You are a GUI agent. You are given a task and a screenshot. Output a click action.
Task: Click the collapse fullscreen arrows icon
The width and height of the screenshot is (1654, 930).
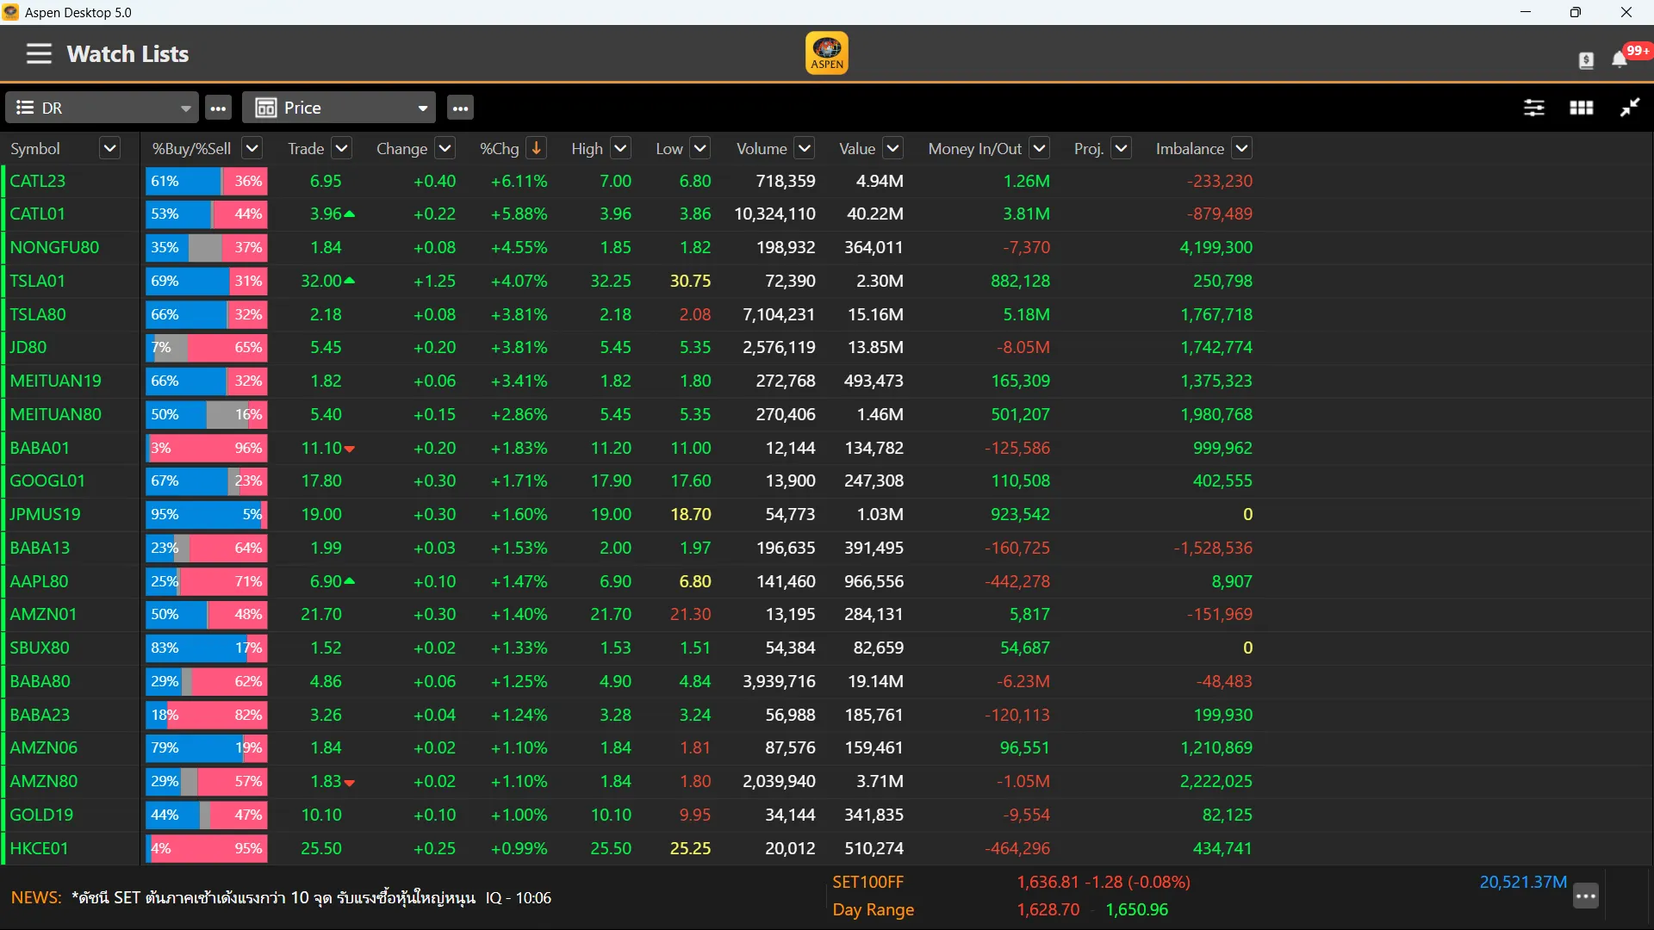1629,108
